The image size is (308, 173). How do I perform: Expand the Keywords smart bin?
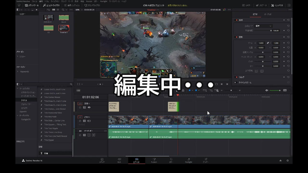point(17,71)
